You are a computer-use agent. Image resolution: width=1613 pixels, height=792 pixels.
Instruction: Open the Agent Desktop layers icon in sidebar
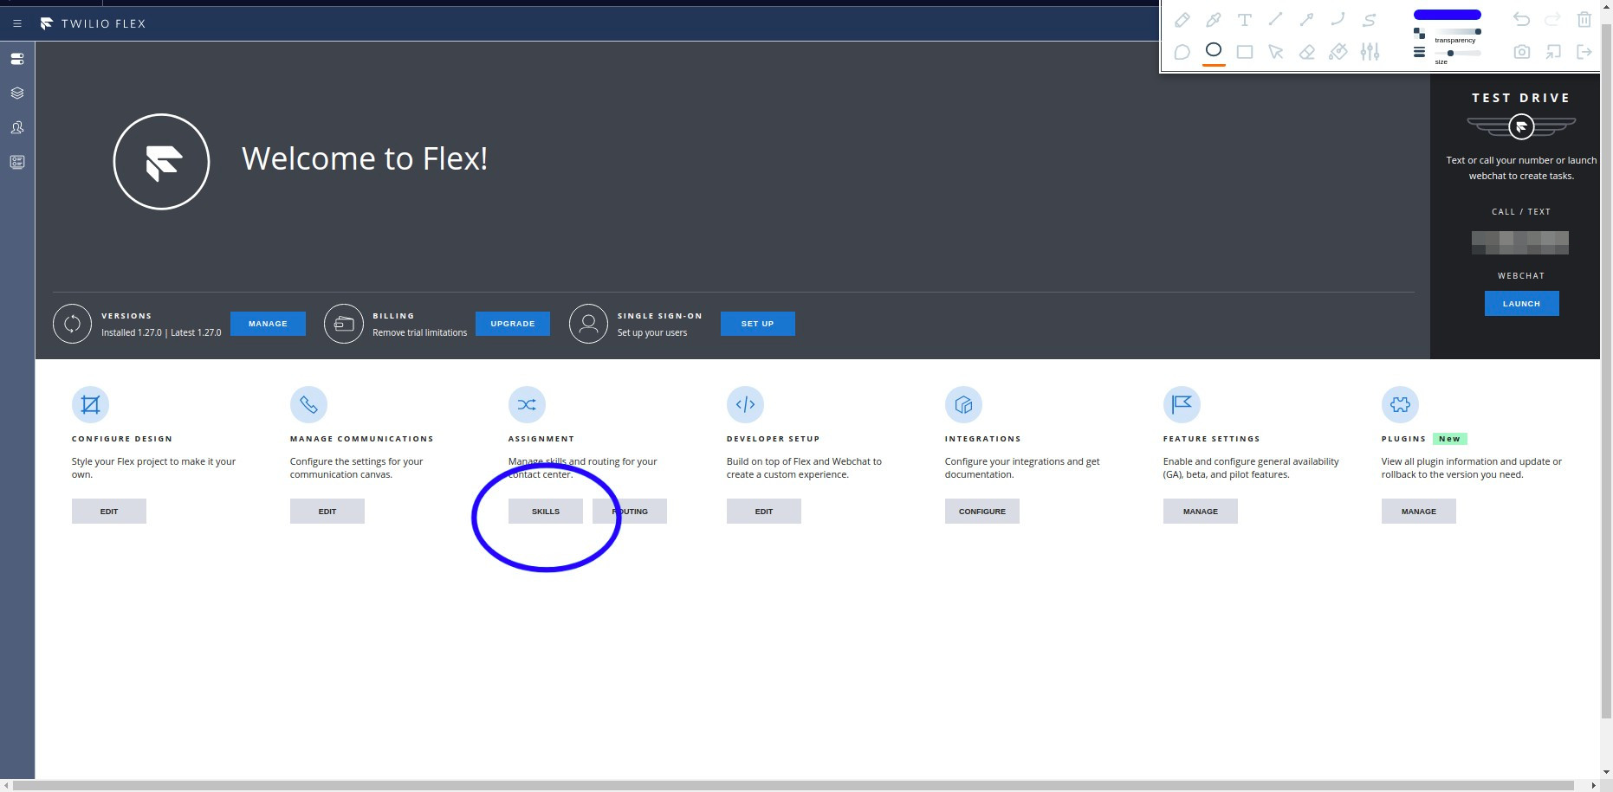17,93
